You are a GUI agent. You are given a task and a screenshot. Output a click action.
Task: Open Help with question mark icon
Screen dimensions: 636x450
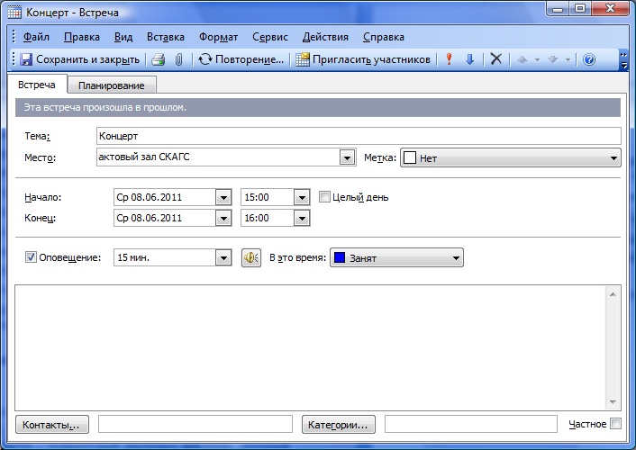click(588, 59)
